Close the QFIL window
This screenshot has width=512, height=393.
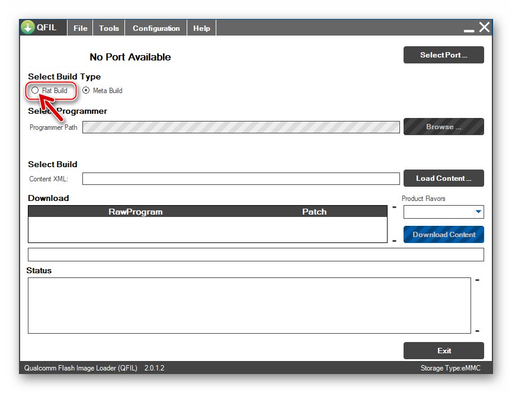[485, 27]
